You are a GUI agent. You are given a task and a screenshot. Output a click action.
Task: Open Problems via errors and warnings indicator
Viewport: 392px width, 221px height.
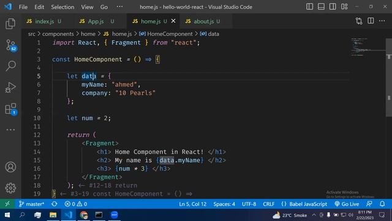[76, 204]
